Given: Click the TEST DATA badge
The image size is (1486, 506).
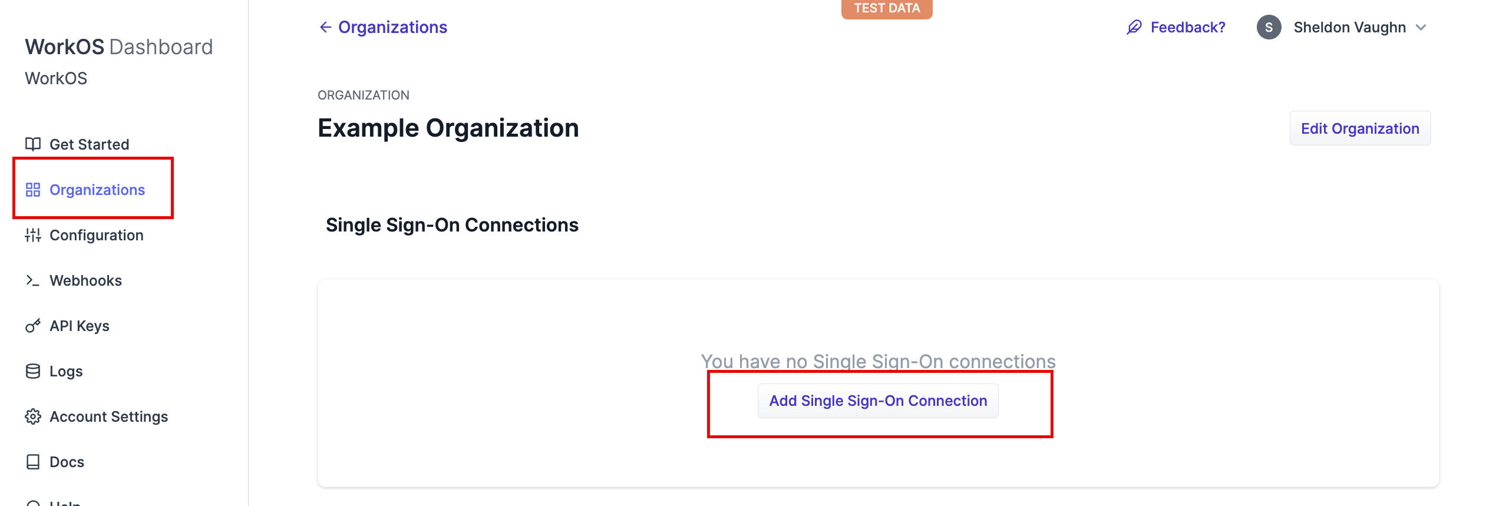Looking at the screenshot, I should [887, 8].
